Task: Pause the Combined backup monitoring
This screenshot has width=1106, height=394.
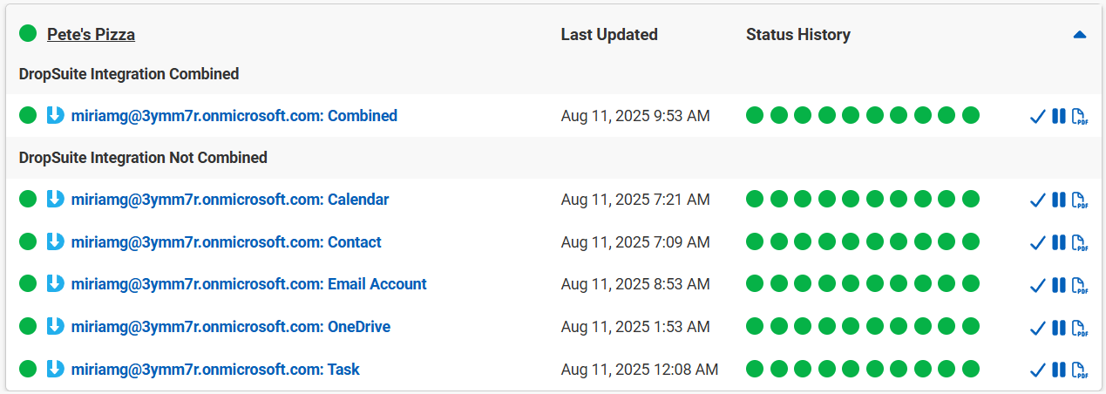Action: coord(1059,116)
